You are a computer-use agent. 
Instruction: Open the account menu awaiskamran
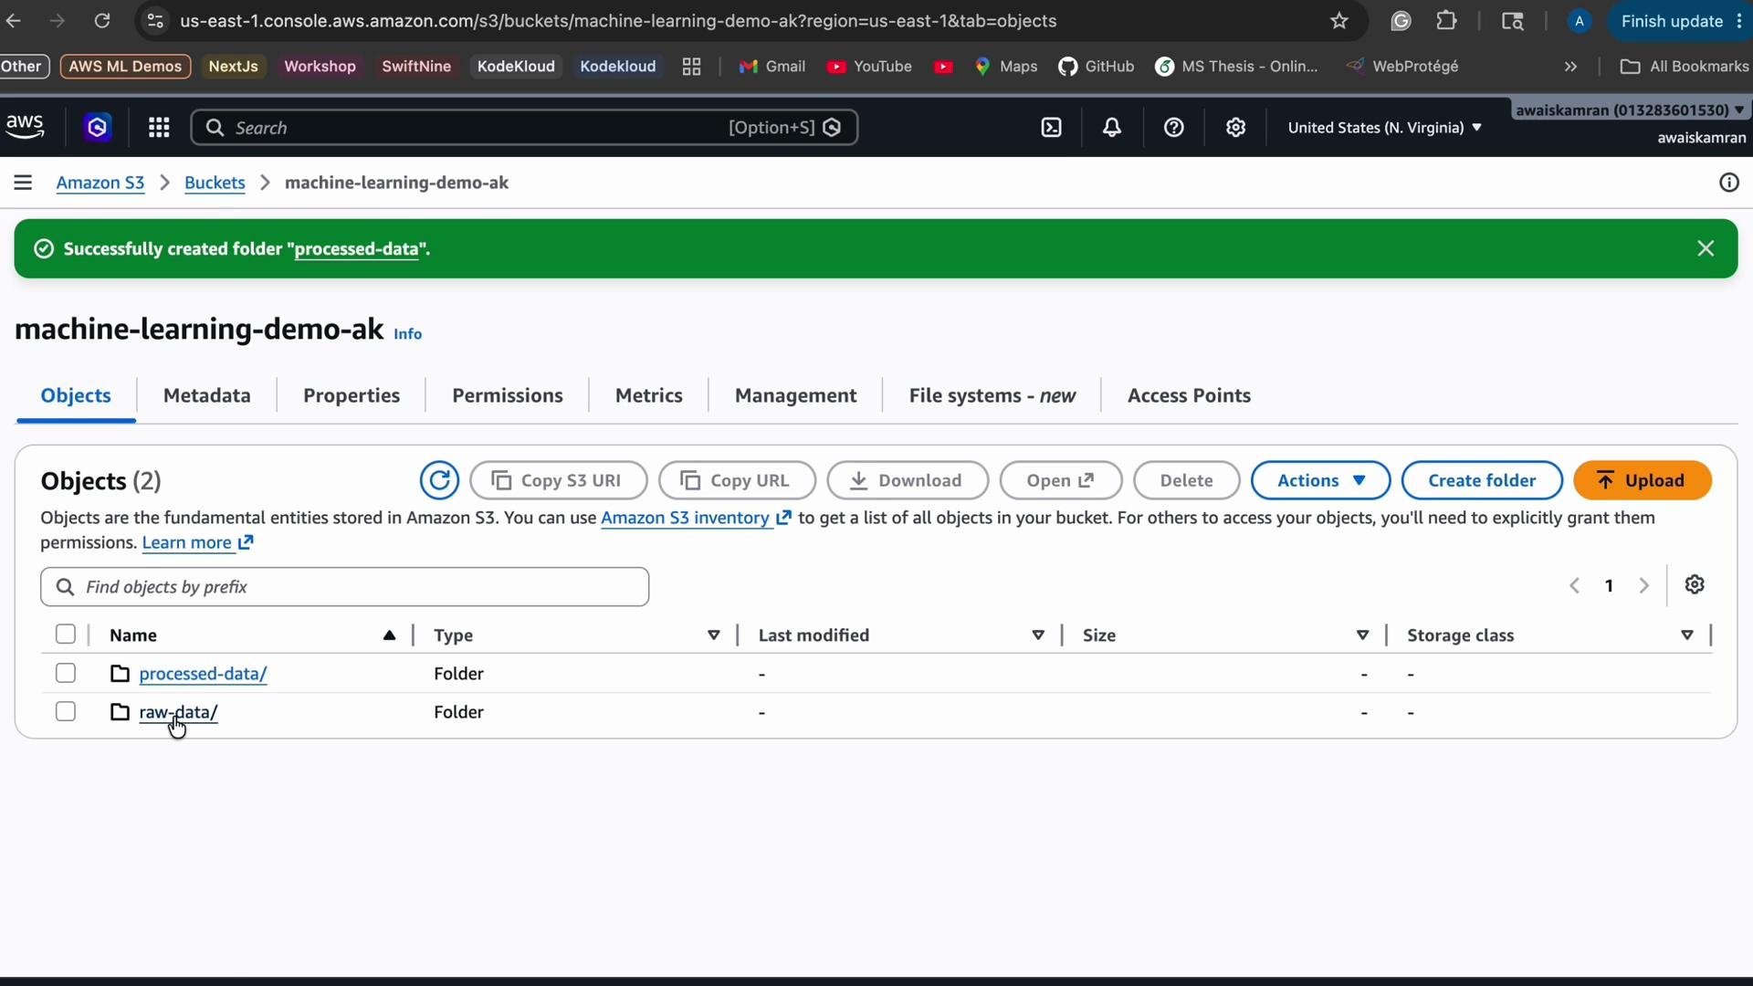[1631, 110]
